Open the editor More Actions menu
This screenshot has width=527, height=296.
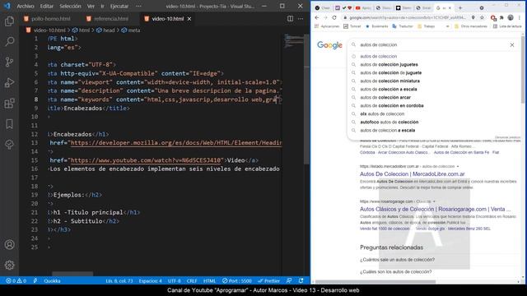pos(301,19)
